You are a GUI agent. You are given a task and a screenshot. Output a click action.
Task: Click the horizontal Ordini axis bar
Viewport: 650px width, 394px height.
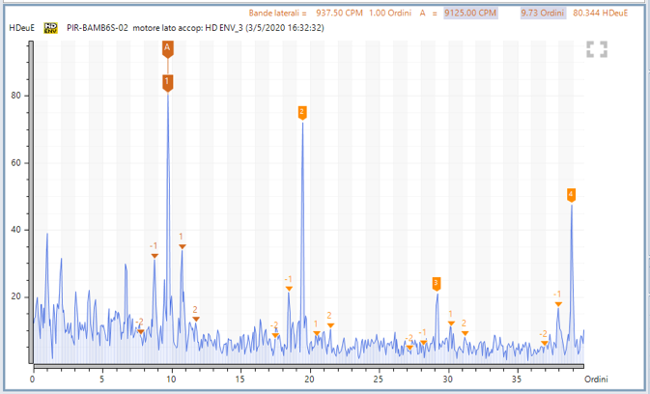[x=309, y=368]
